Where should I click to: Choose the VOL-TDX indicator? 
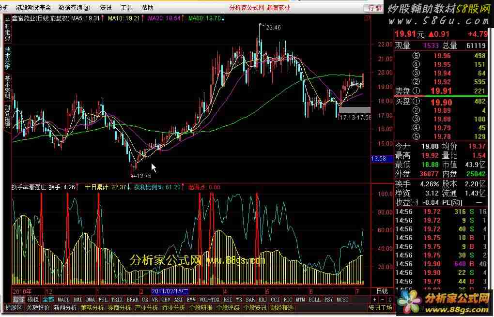click(210, 300)
